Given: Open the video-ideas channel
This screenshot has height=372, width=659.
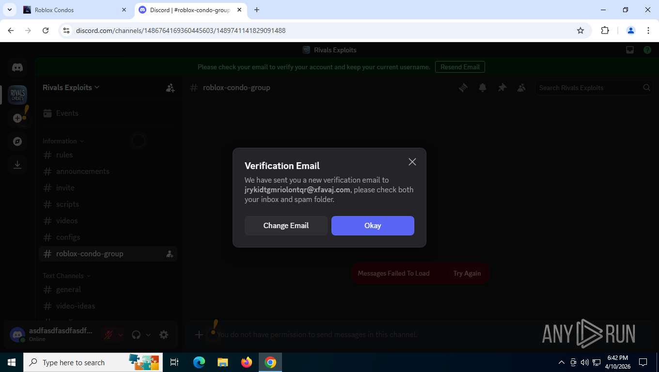Looking at the screenshot, I should coord(108,306).
